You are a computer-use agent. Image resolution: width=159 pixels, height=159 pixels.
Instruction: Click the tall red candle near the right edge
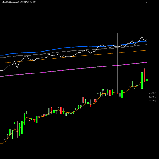144,75
